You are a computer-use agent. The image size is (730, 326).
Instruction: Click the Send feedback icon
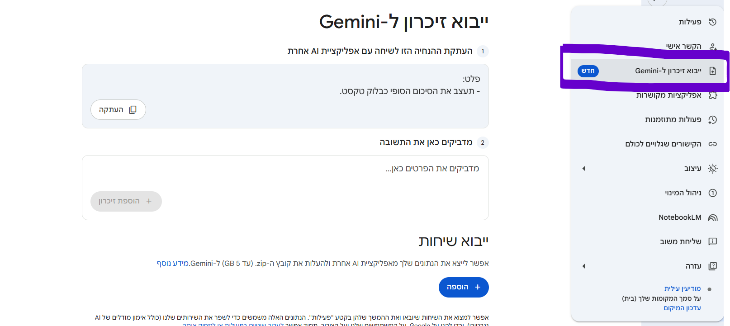[x=712, y=242]
